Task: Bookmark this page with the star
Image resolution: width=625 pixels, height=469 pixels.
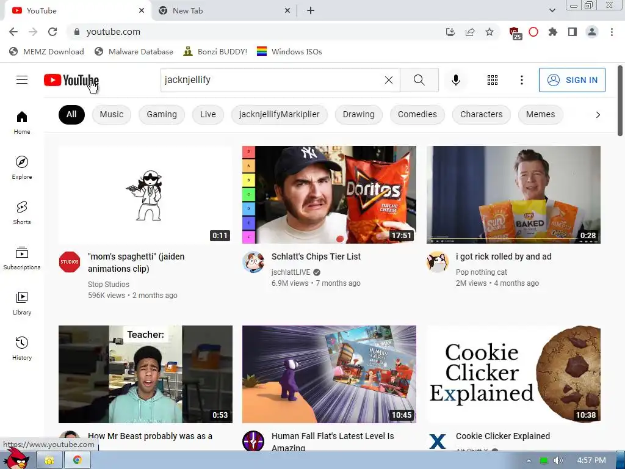Action: click(490, 32)
